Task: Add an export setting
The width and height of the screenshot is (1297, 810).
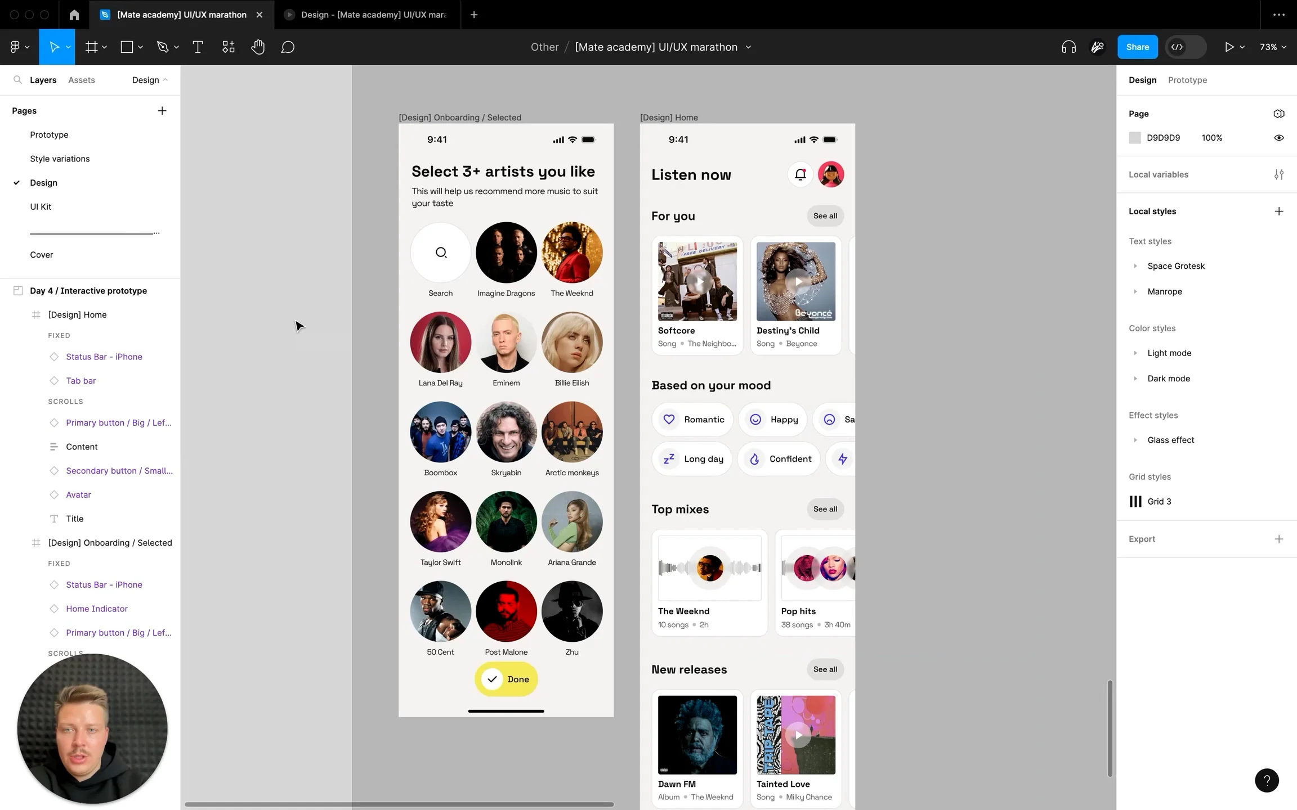Action: coord(1279,539)
